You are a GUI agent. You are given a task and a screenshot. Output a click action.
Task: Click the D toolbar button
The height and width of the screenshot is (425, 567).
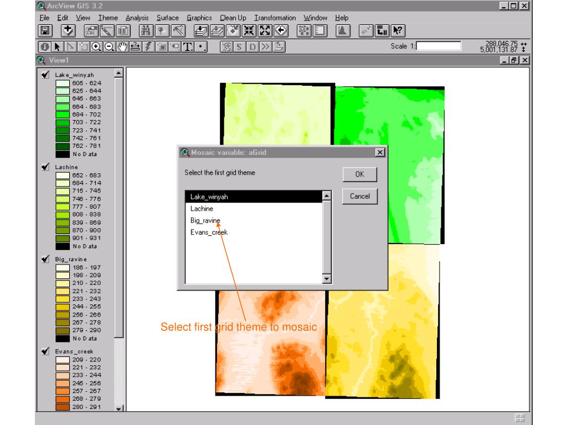point(252,46)
